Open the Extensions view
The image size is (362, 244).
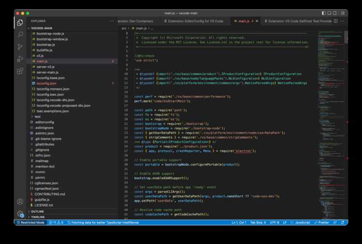20,71
